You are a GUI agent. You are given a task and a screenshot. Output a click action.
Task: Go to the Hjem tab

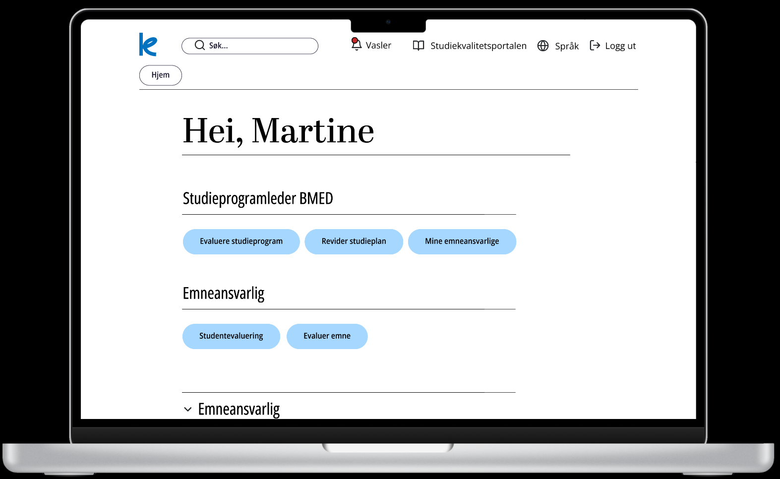(161, 75)
